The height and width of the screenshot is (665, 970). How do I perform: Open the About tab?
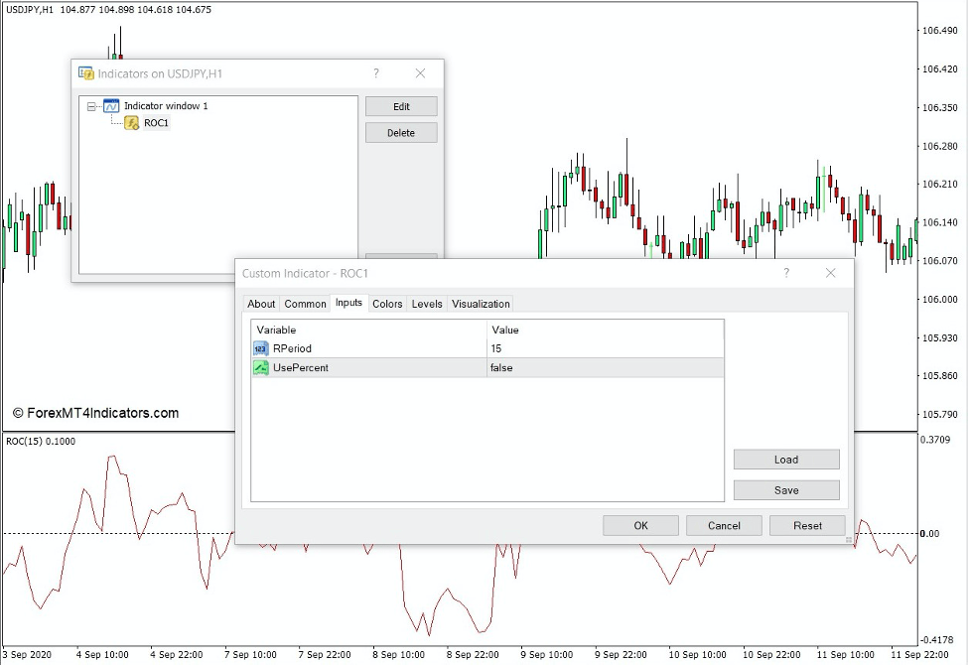(260, 304)
